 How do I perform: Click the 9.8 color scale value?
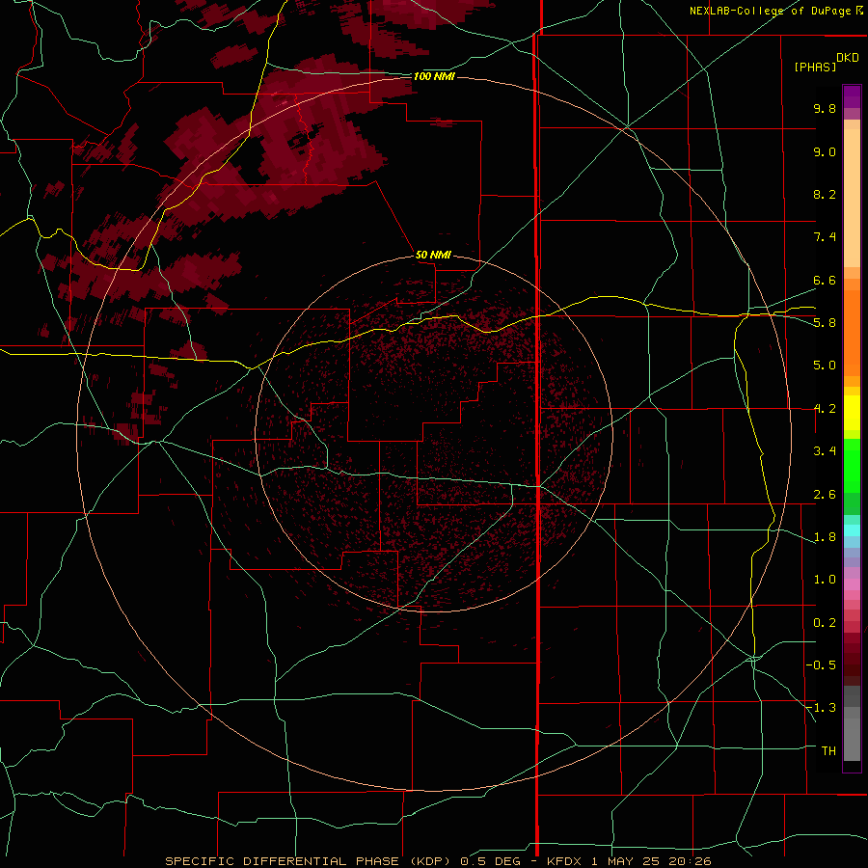pos(825,108)
